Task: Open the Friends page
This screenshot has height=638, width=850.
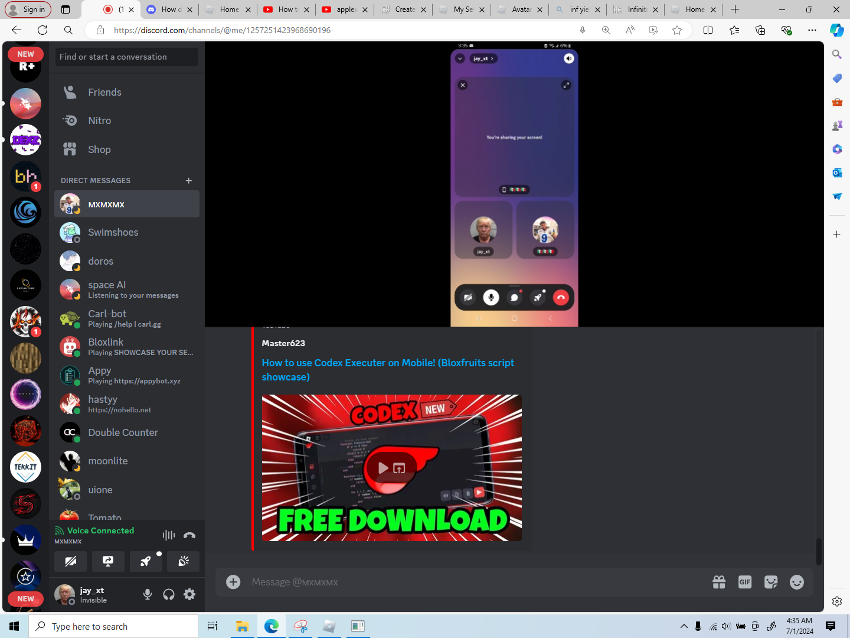Action: 127,92
